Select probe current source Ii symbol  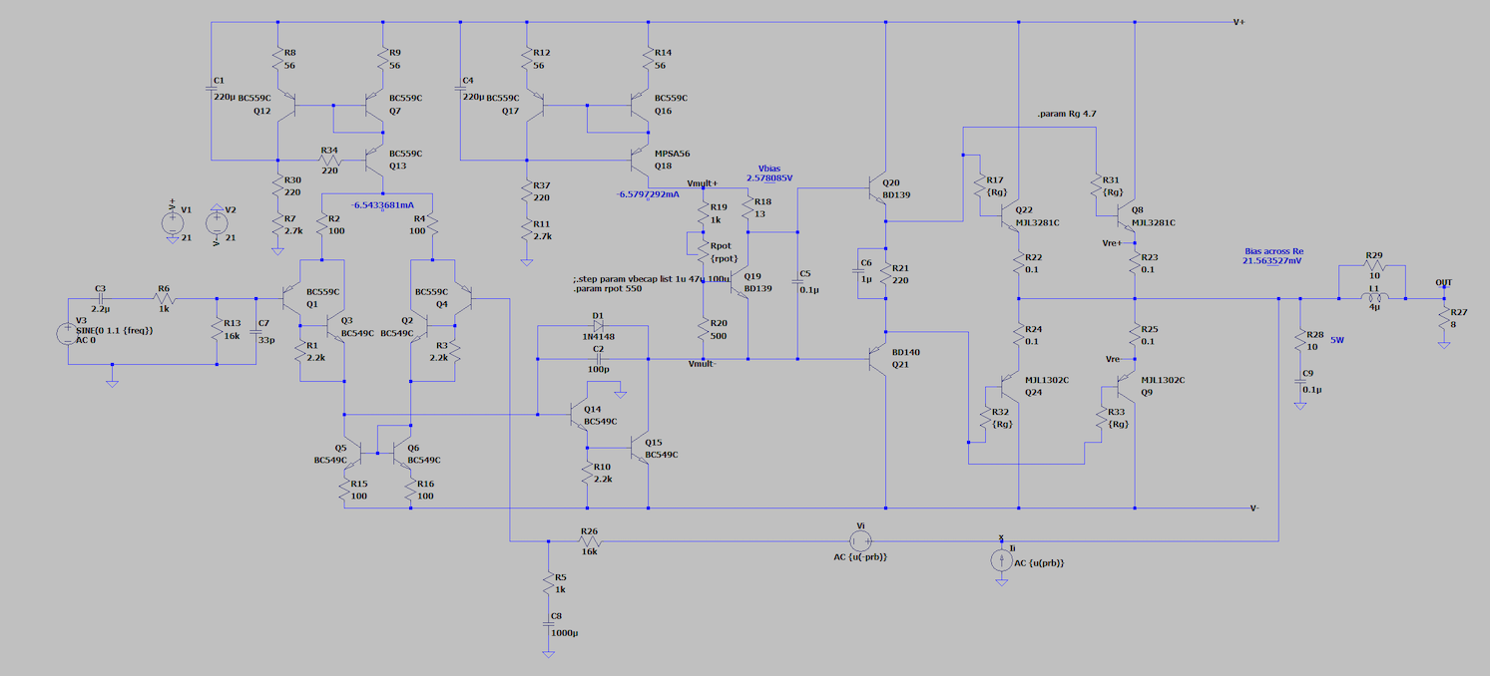tap(1001, 560)
